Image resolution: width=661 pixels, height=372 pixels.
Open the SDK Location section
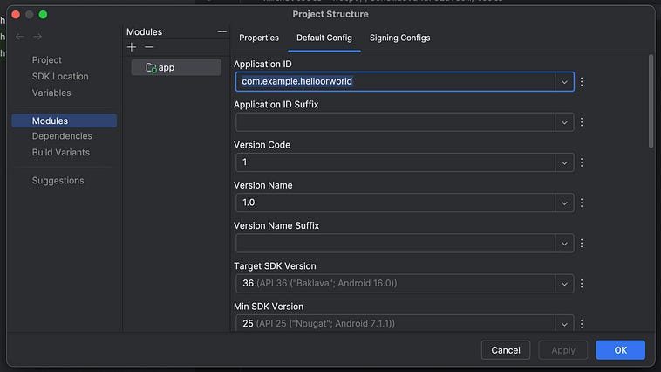pyautogui.click(x=60, y=77)
